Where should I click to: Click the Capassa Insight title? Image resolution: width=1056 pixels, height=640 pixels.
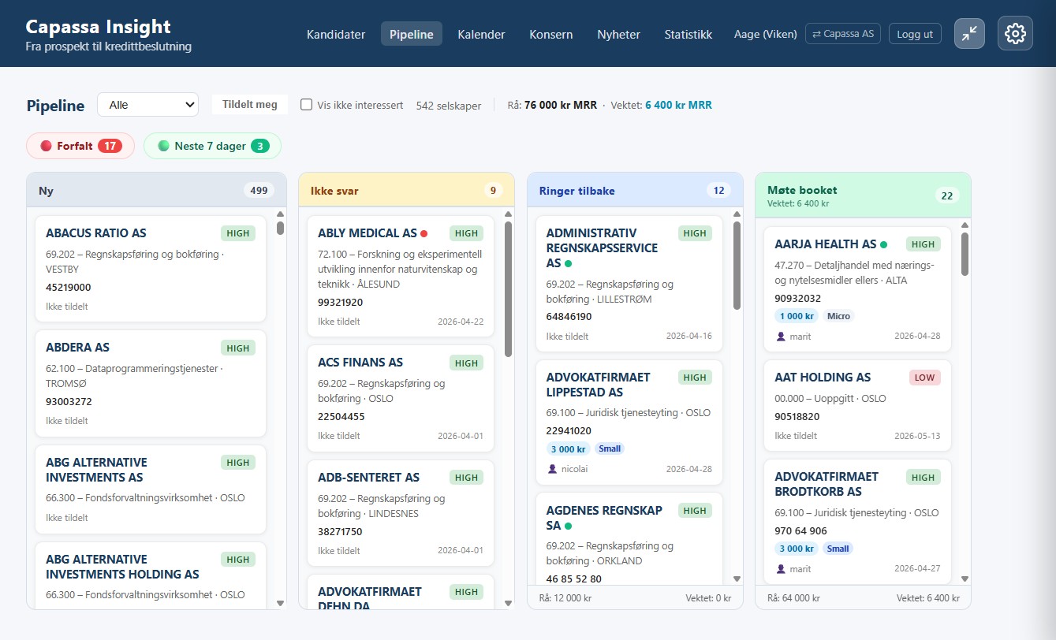pyautogui.click(x=98, y=26)
